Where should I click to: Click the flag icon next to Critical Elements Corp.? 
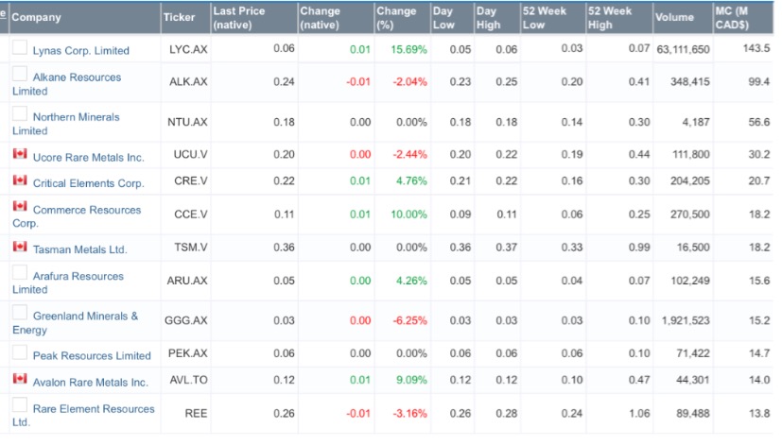pyautogui.click(x=19, y=180)
